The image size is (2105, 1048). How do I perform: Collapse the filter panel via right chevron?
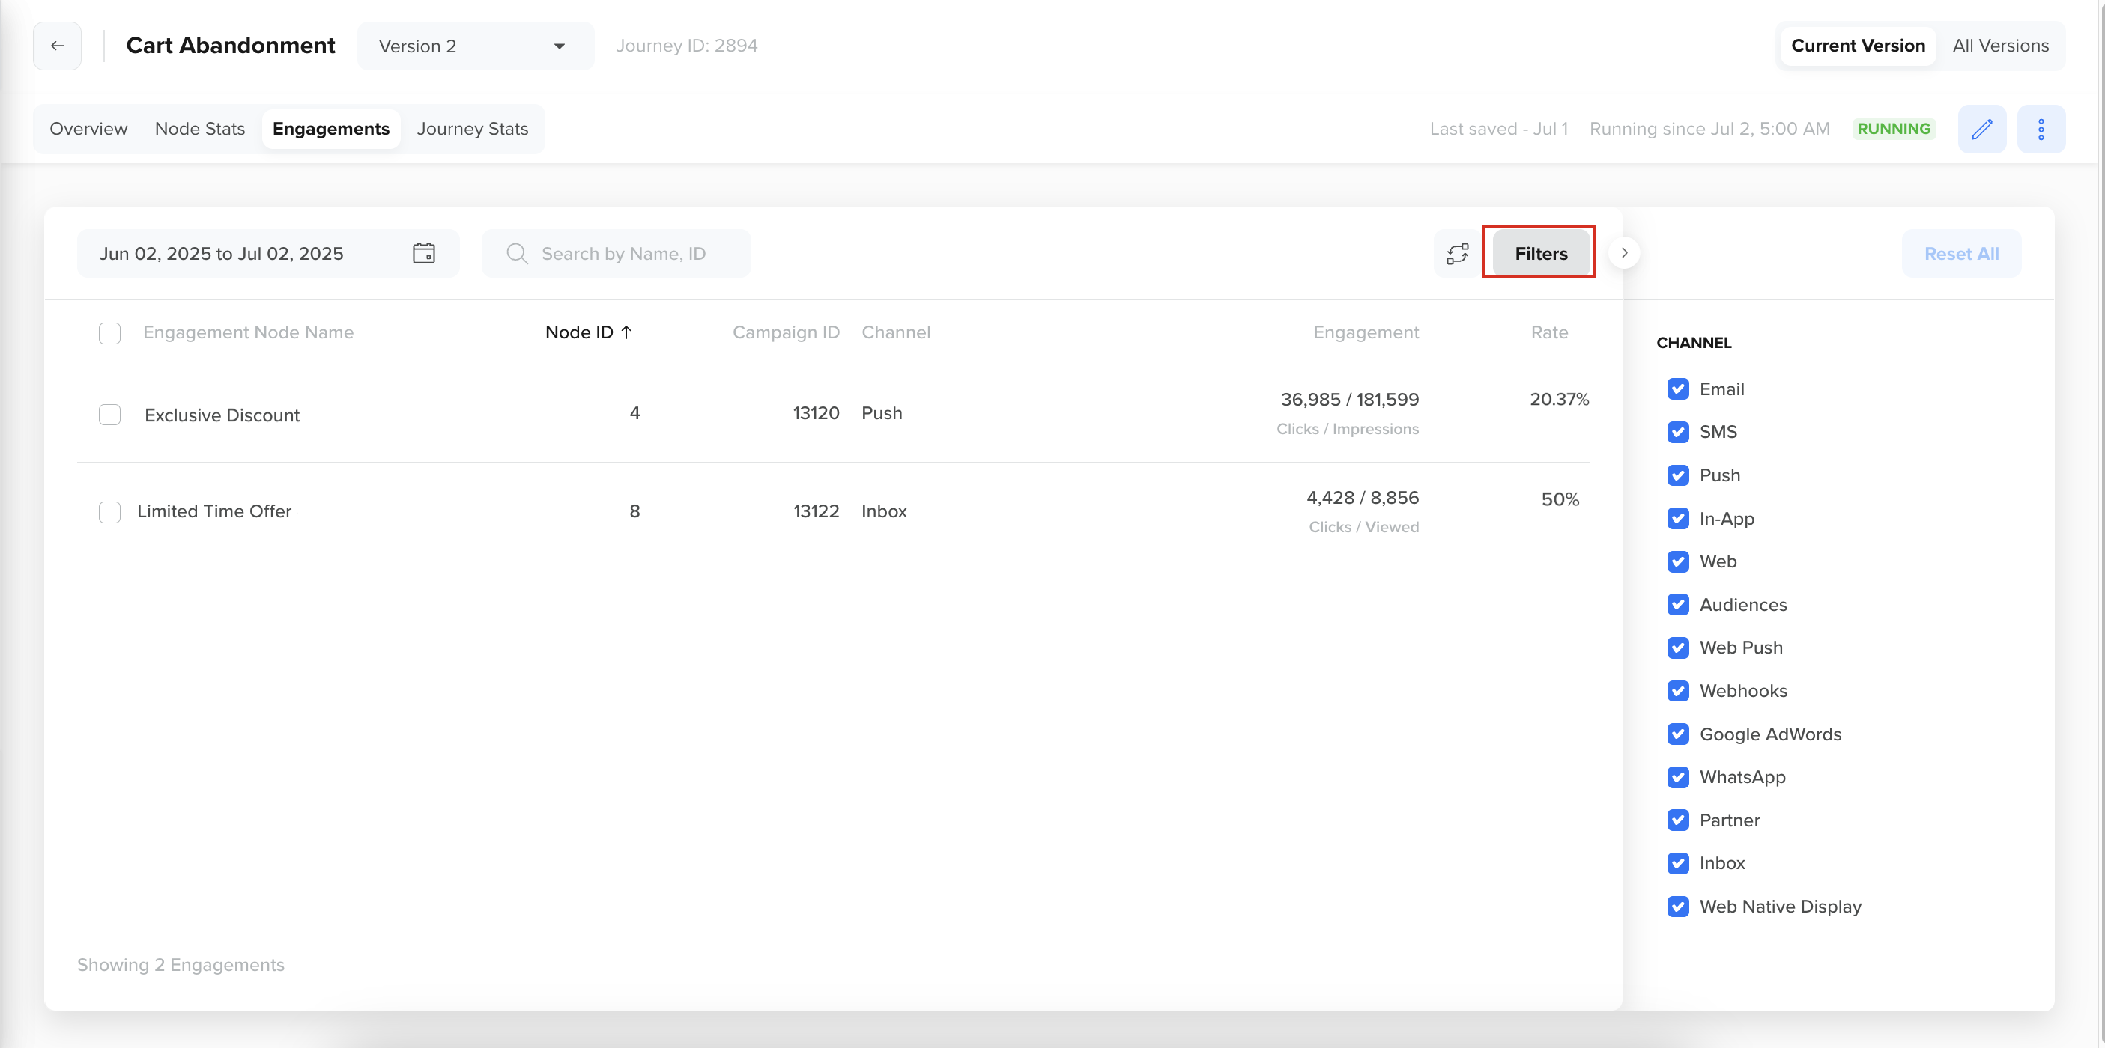click(1625, 253)
